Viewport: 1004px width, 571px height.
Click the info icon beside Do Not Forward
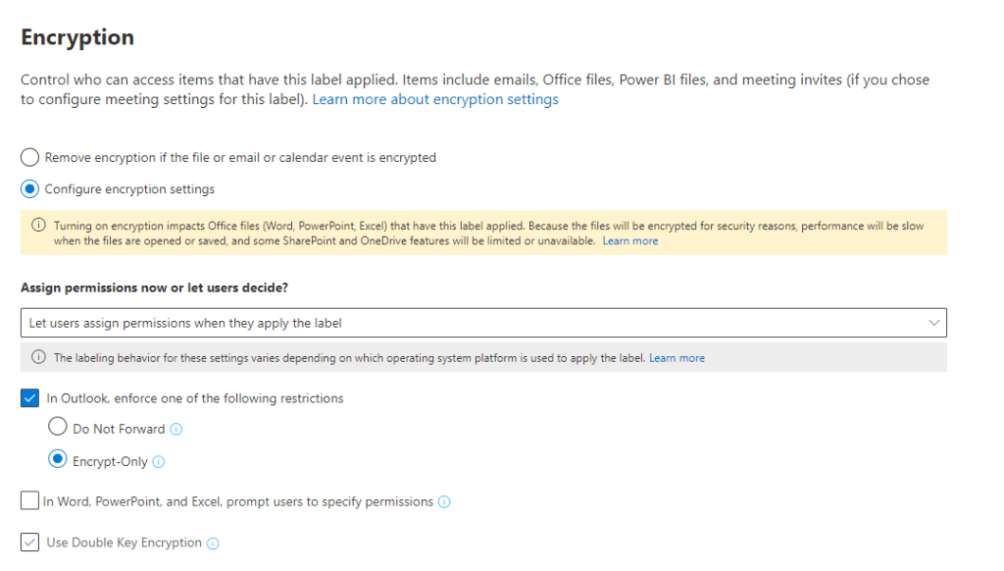176,430
